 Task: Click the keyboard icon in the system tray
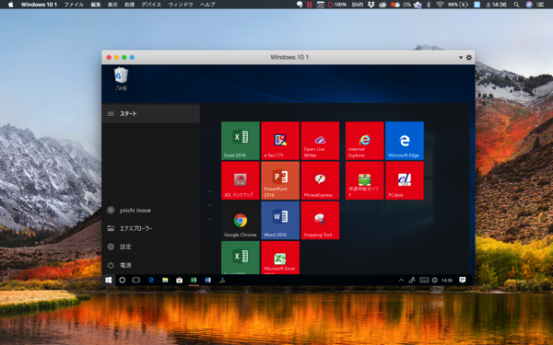pos(424,281)
